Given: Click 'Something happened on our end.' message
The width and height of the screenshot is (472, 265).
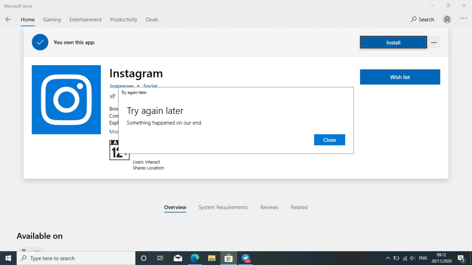Looking at the screenshot, I should (164, 123).
